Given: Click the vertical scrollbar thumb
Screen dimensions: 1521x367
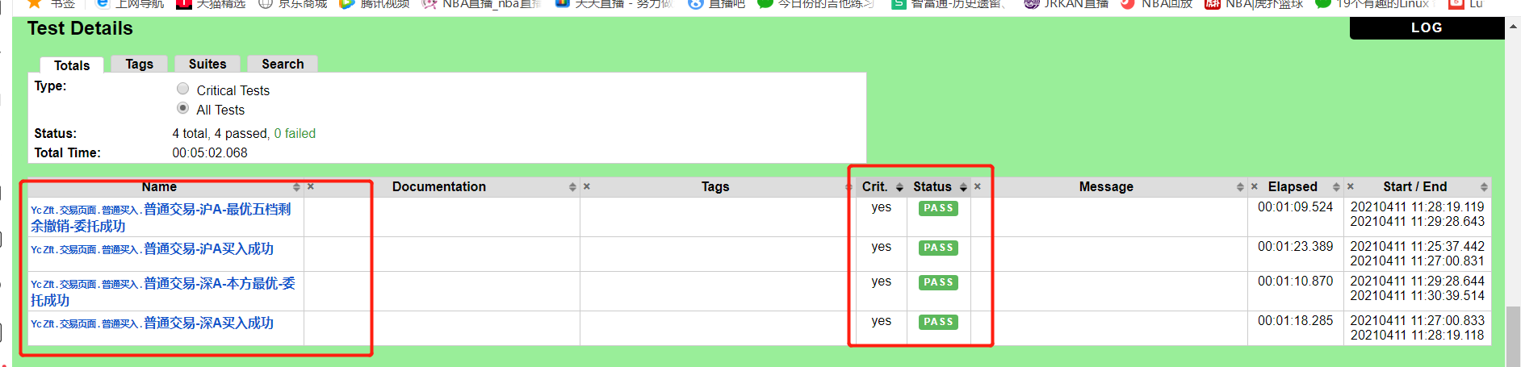Looking at the screenshot, I should pos(1513,336).
